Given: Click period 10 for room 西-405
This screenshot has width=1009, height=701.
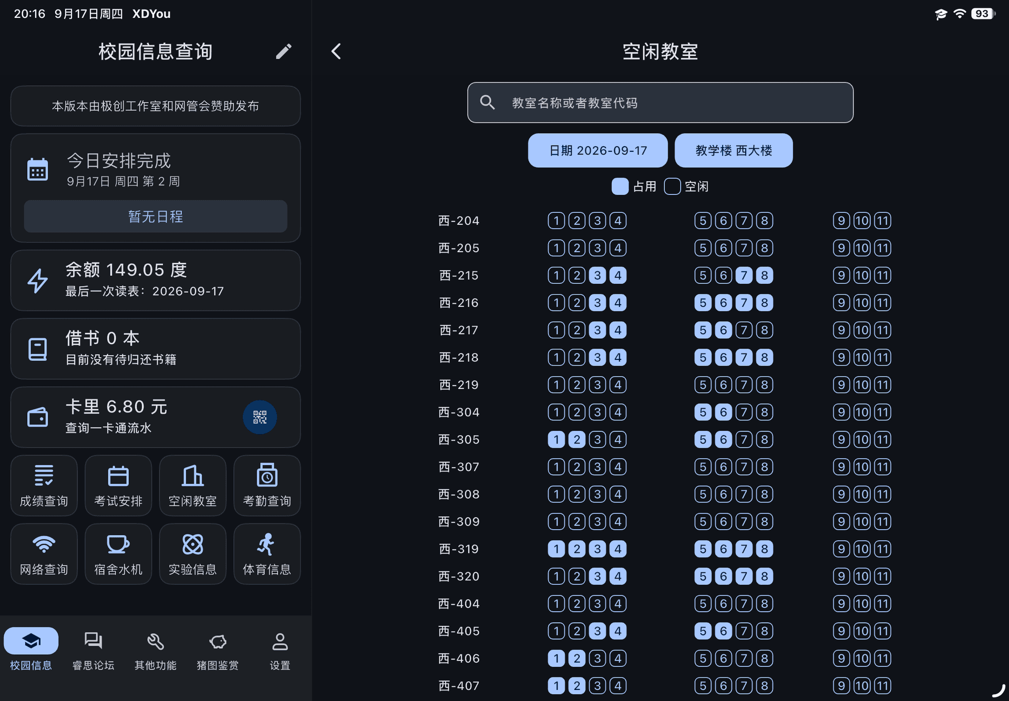Looking at the screenshot, I should point(862,631).
